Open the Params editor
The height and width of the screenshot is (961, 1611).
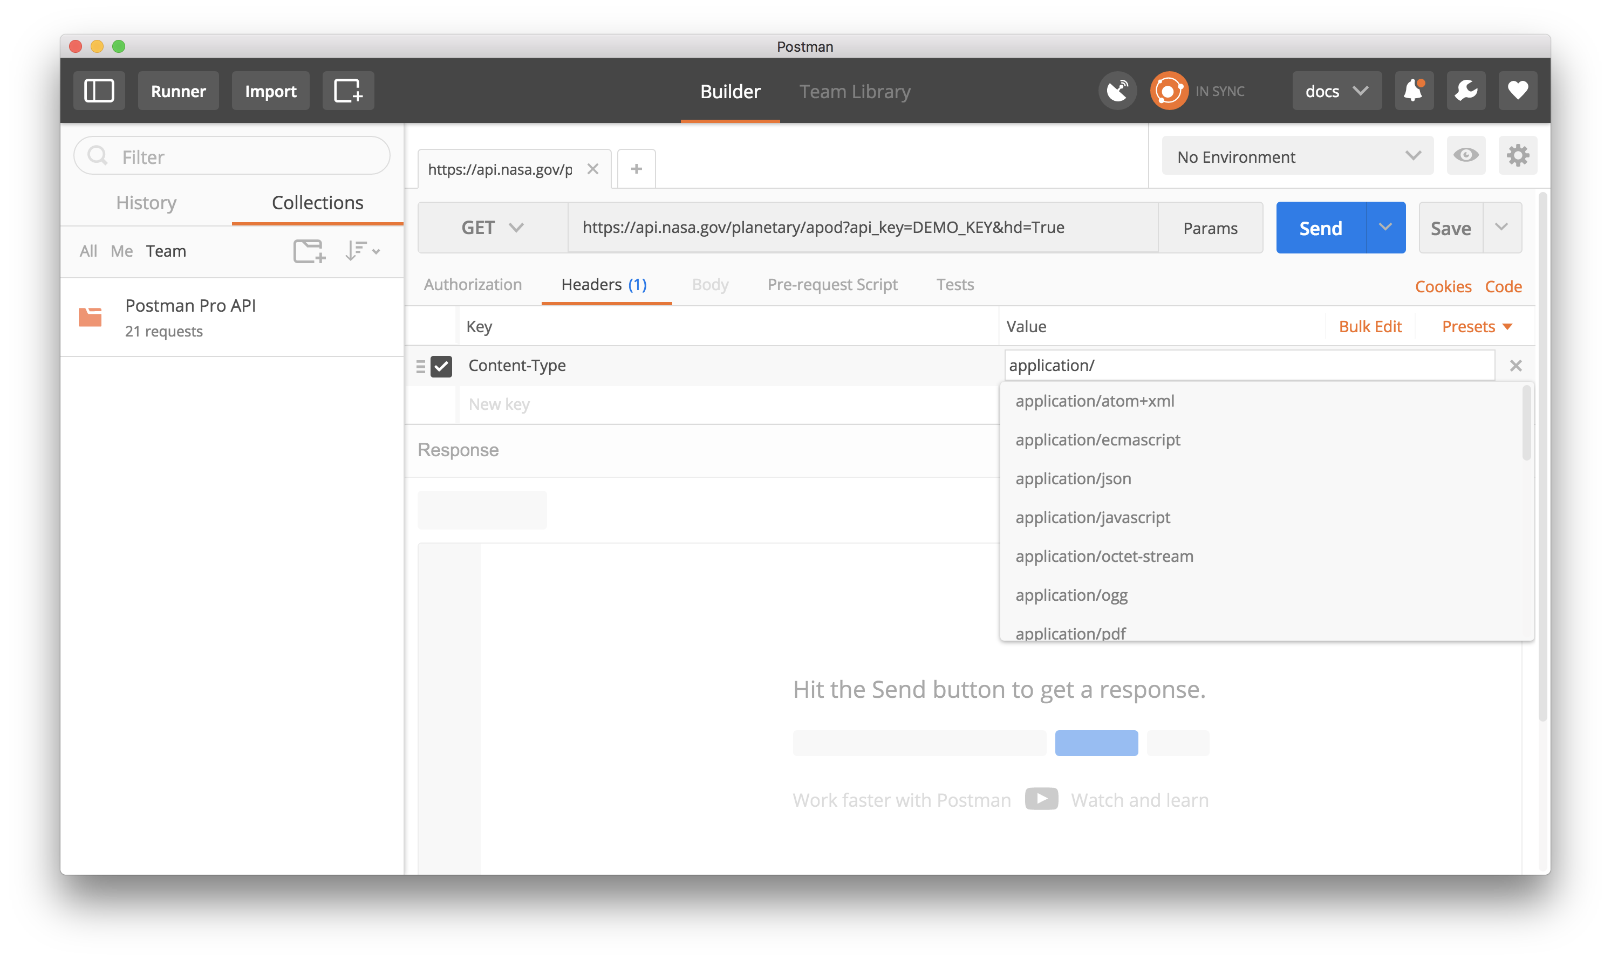[x=1210, y=227]
